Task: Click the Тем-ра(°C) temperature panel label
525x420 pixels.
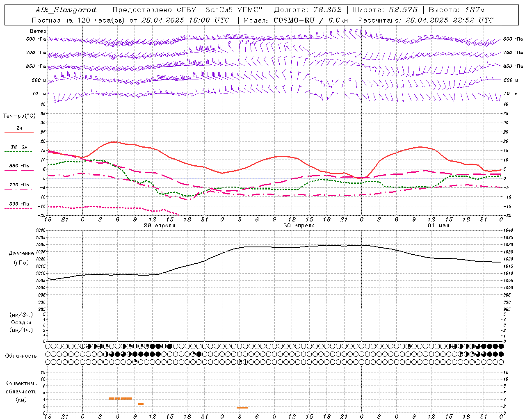Action: click(19, 116)
